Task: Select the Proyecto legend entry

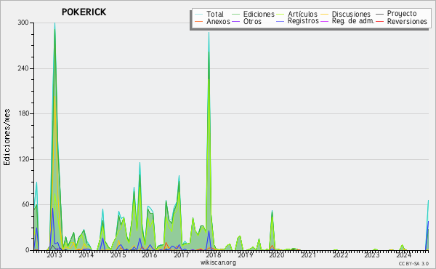Action: (x=396, y=13)
